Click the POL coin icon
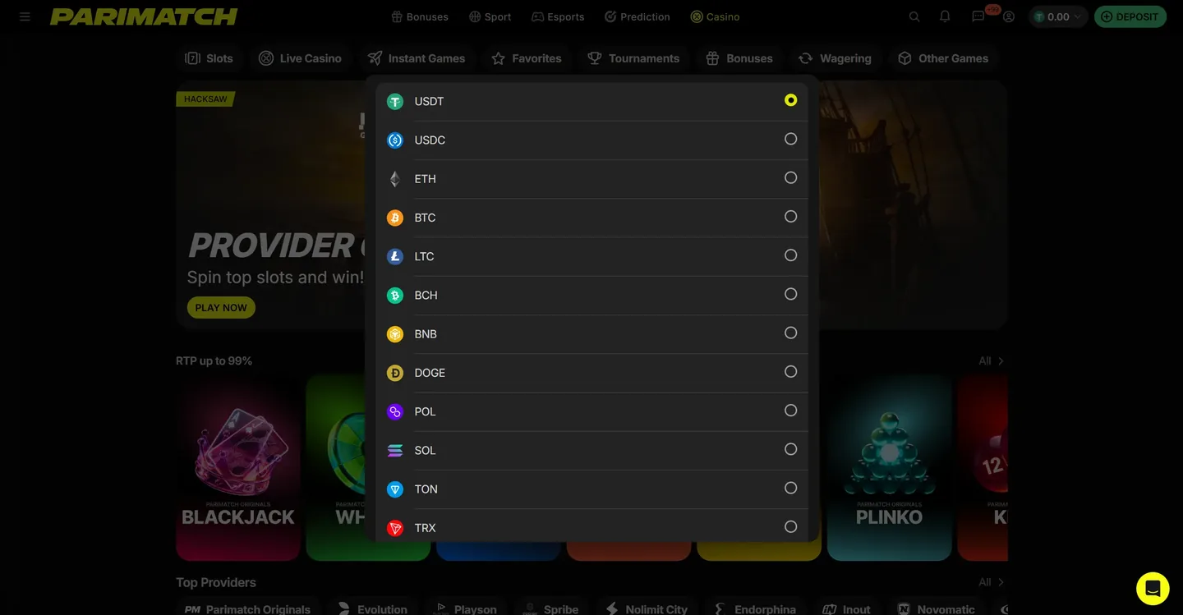Screen dimensions: 1183x615 395,411
